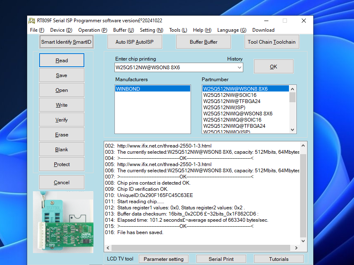The width and height of the screenshot is (354, 265).
Task: Open the Help (H) menu
Action: [202, 30]
